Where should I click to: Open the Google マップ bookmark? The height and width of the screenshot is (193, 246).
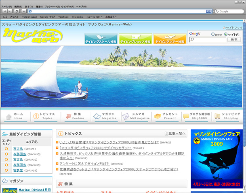[x=48, y=17]
